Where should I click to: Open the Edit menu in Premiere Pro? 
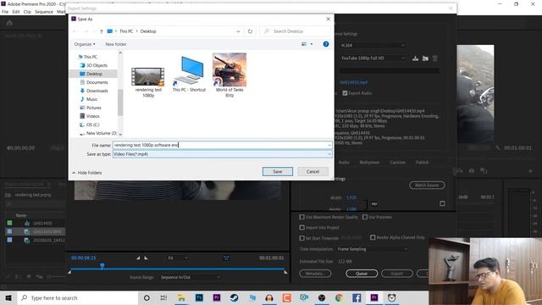pyautogui.click(x=16, y=12)
